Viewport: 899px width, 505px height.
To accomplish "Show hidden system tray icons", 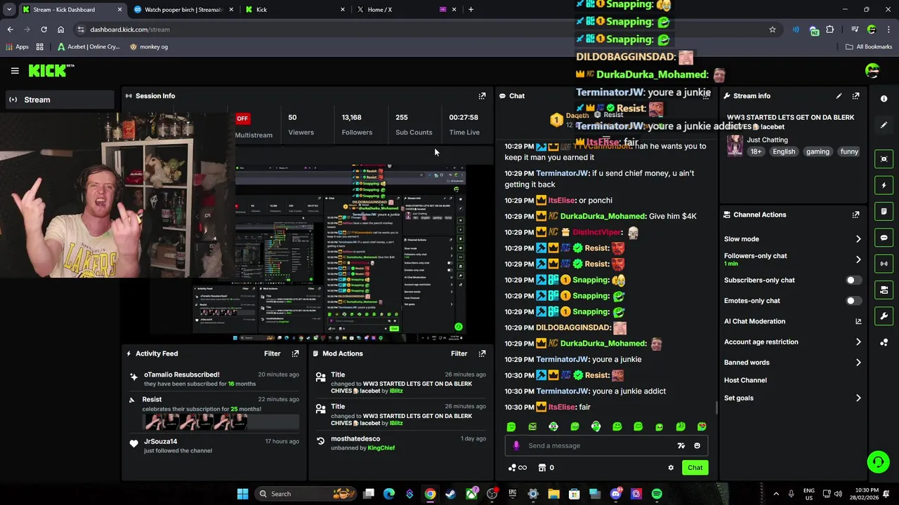I will point(776,494).
